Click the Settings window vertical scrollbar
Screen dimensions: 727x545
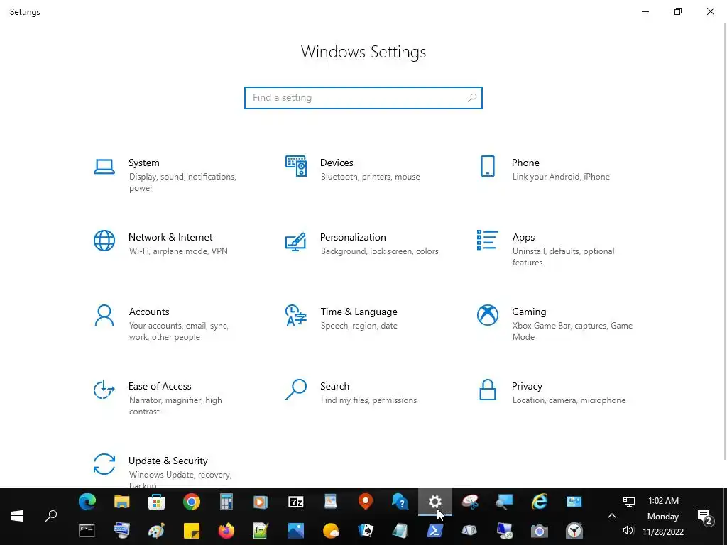pos(725,241)
